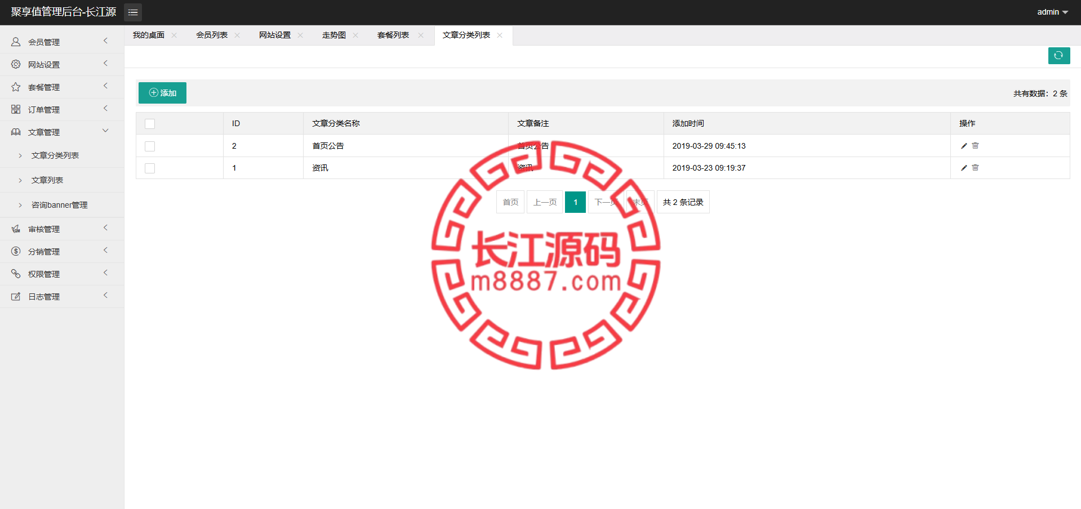Close the 文章分类列表 tab
Image resolution: width=1081 pixels, height=509 pixels.
pyautogui.click(x=500, y=35)
